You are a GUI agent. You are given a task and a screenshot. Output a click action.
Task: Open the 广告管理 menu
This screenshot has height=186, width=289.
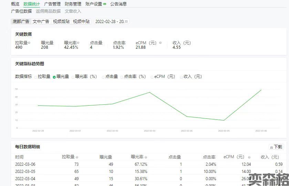pyautogui.click(x=52, y=4)
